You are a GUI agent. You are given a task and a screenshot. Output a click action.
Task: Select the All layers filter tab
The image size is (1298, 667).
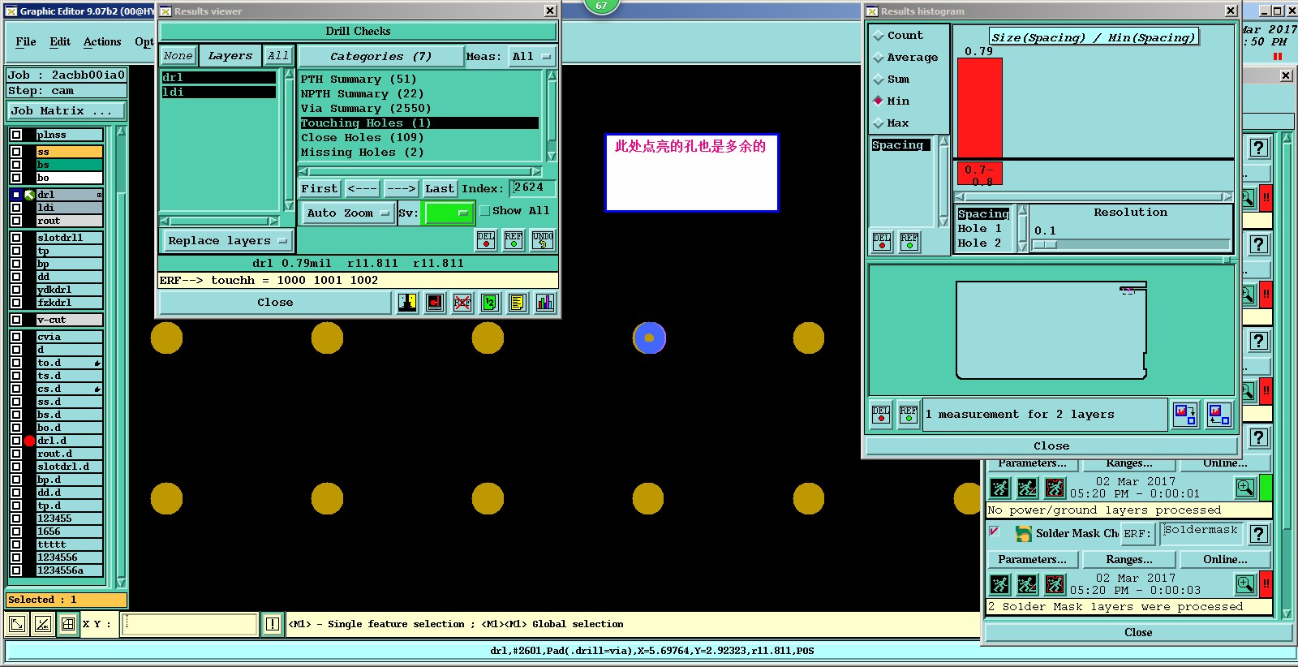pos(278,56)
